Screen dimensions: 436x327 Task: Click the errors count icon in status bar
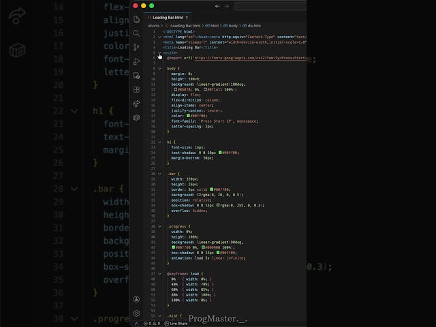pos(145,324)
